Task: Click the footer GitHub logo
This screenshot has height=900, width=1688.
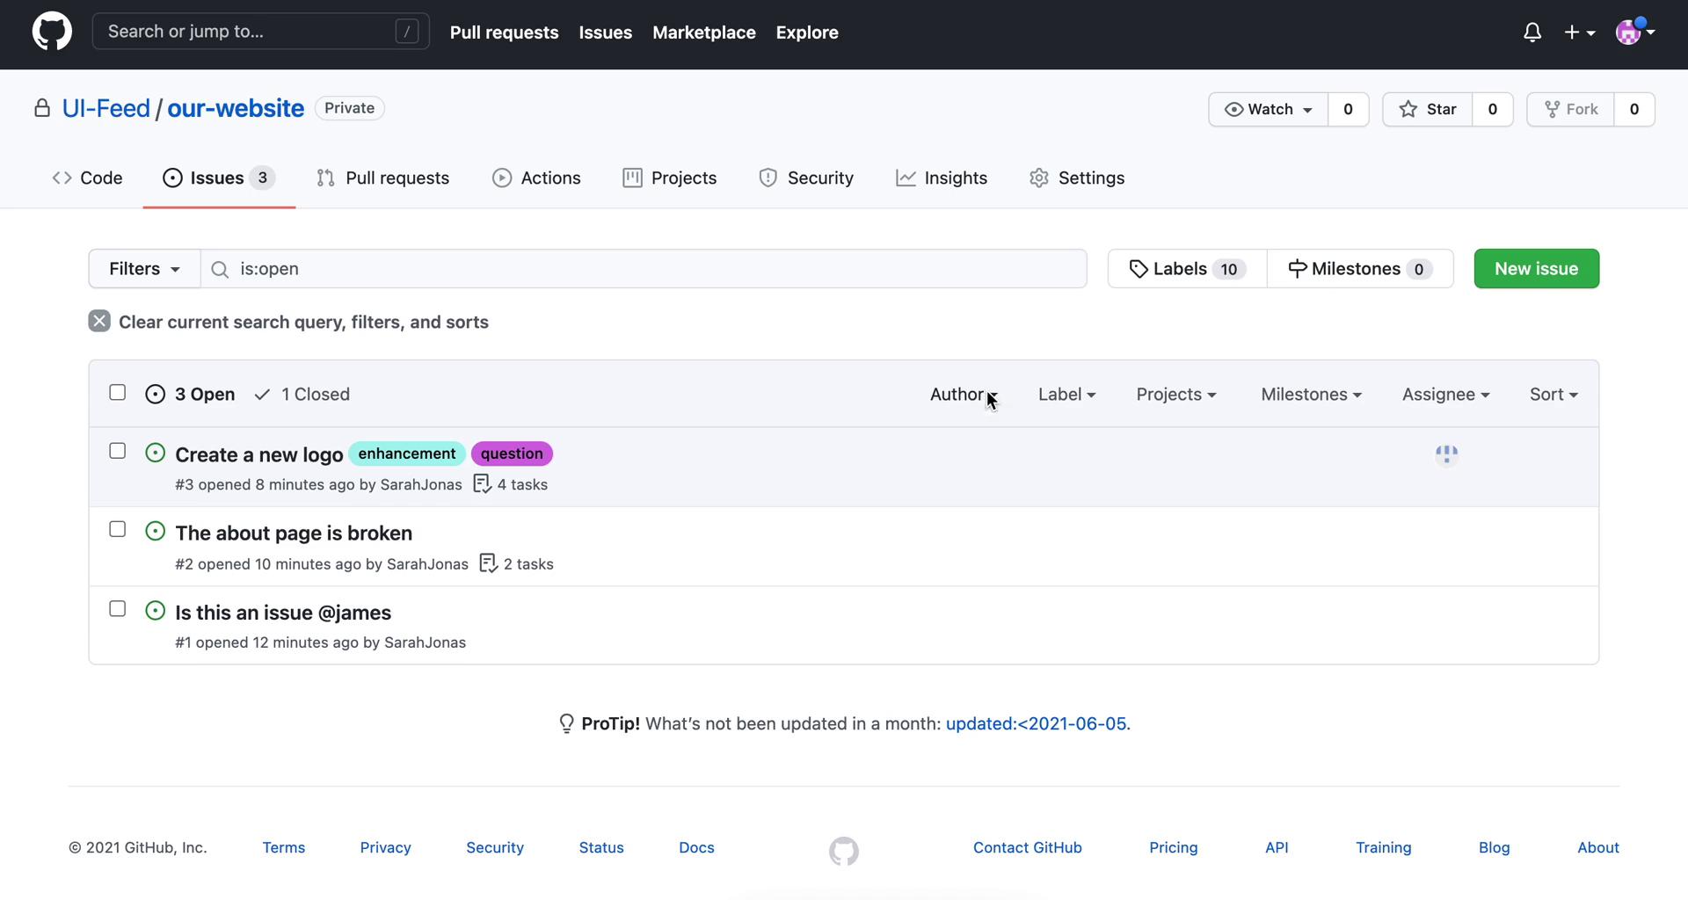Action: click(844, 851)
